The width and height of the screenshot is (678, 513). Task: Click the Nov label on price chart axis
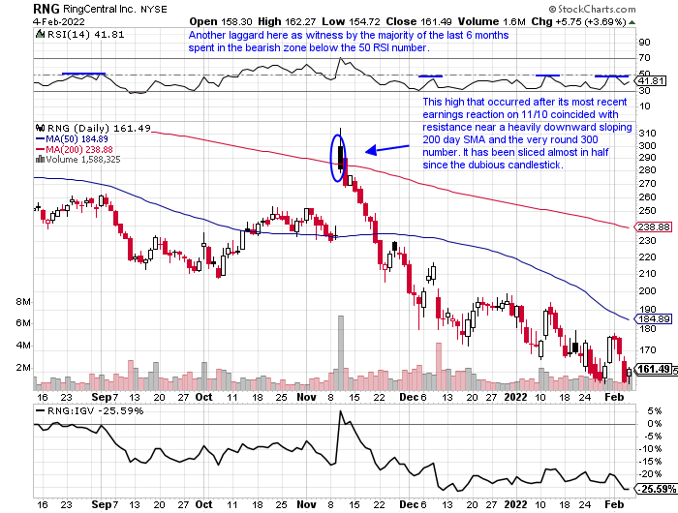pos(307,397)
